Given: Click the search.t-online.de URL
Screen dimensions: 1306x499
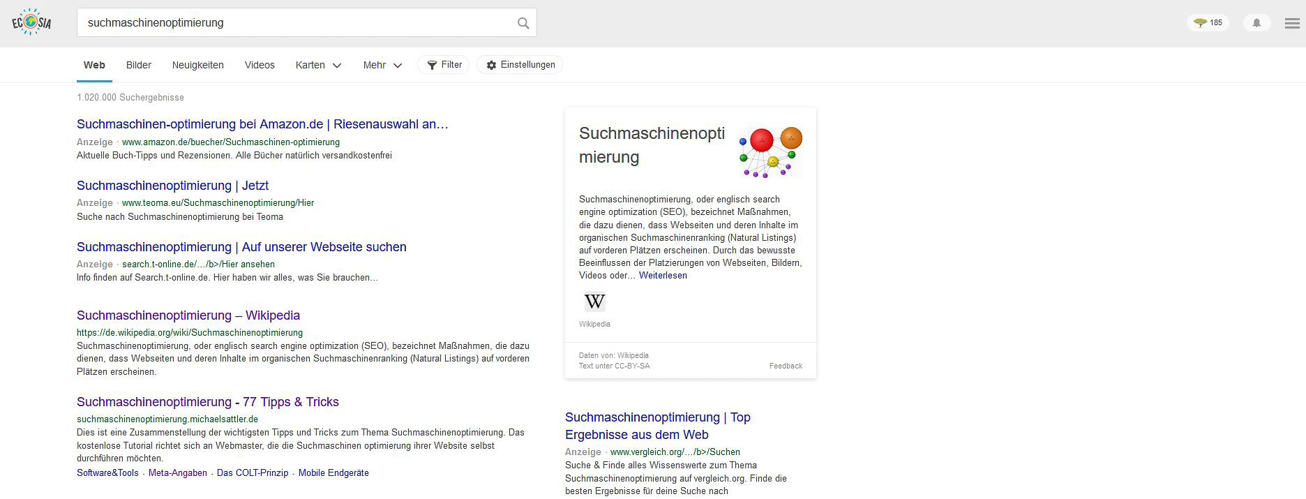Looking at the screenshot, I should [x=198, y=265].
